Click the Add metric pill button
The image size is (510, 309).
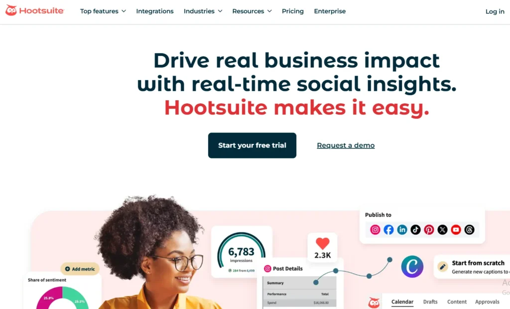point(80,269)
